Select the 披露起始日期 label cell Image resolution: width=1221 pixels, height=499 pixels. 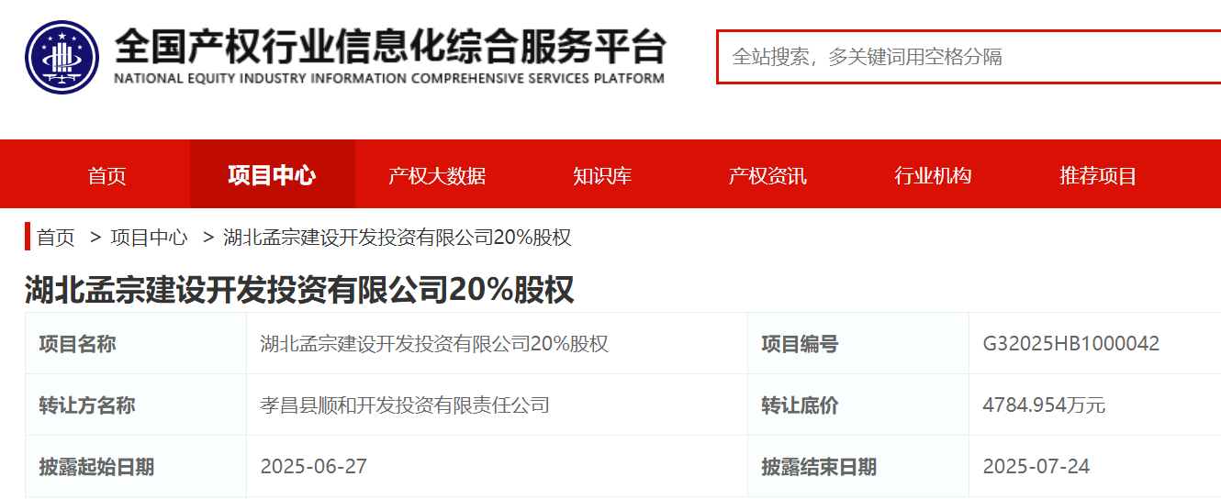click(x=136, y=466)
